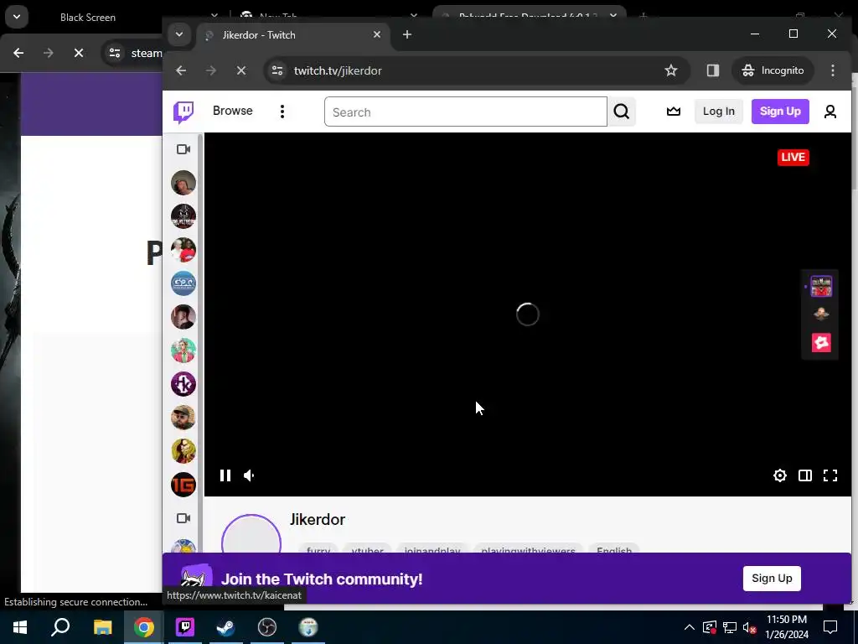Enter fullscreen in the video player

(830, 475)
